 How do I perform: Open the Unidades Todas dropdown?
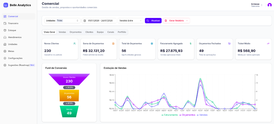[62, 21]
